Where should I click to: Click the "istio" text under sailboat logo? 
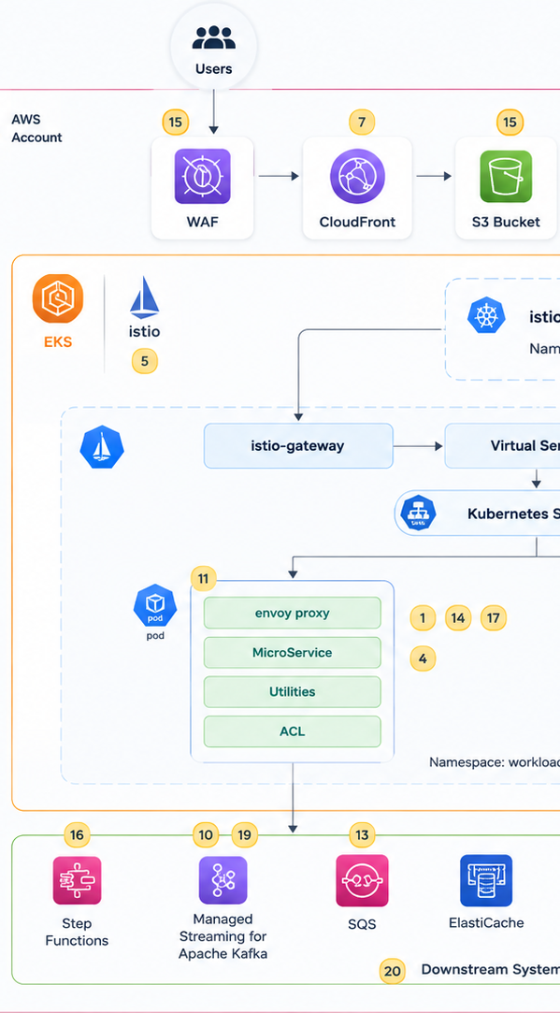tap(145, 333)
